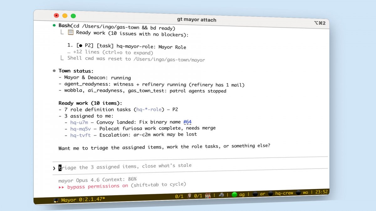The width and height of the screenshot is (376, 211).
Task: Select the Mayor 0:2.1.47* tmux window
Action: [83, 200]
